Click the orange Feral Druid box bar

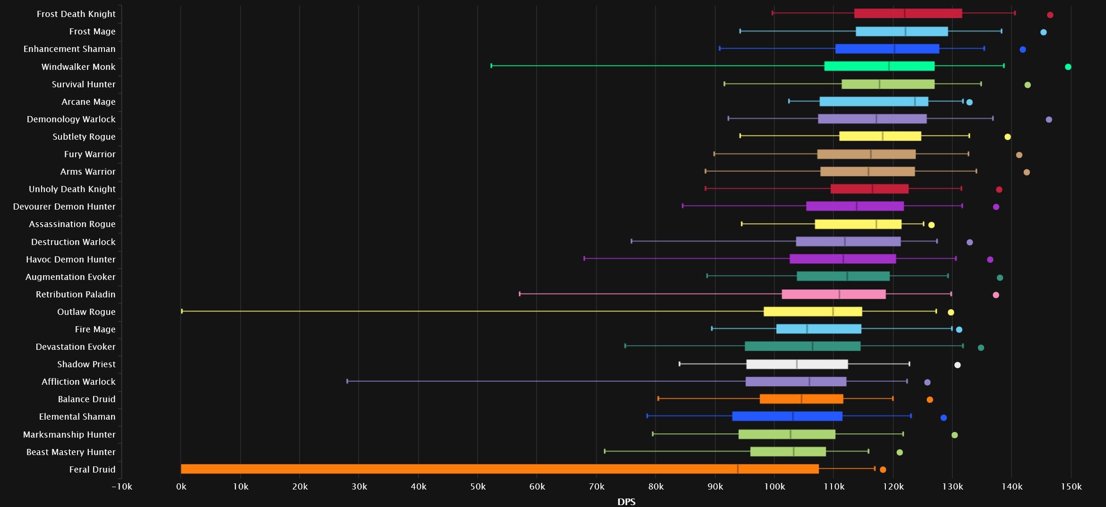[500, 469]
